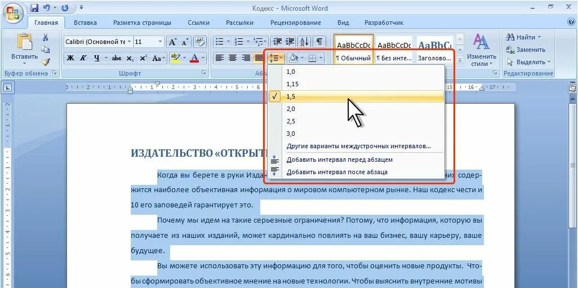This screenshot has width=578, height=288.
Task: Open the Ссылки tab
Action: click(198, 23)
